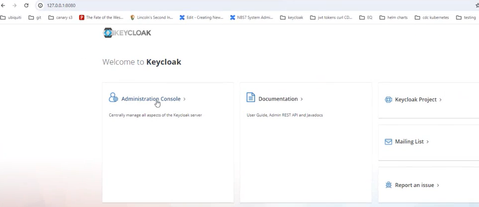Click the site info icon in address bar
This screenshot has height=207, width=479.
coord(40,5)
